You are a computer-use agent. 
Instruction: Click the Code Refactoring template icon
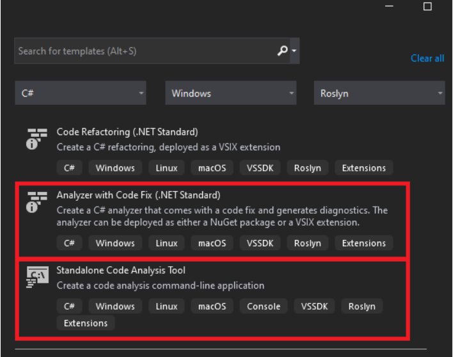(38, 138)
